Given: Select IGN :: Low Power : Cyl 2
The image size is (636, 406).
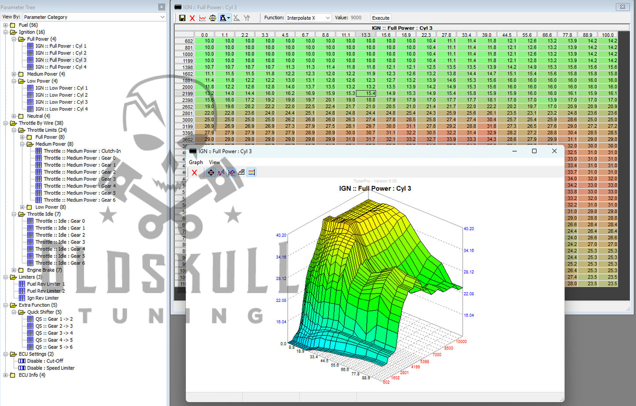Looking at the screenshot, I should point(61,95).
